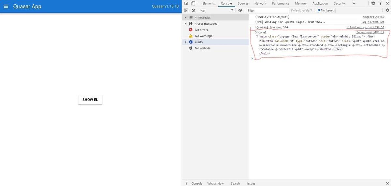
Task: Switch to the Memory tab
Action: pyautogui.click(x=301, y=3)
